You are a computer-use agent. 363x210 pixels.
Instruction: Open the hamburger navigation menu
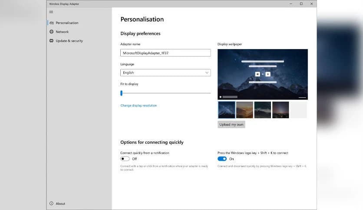pos(51,12)
